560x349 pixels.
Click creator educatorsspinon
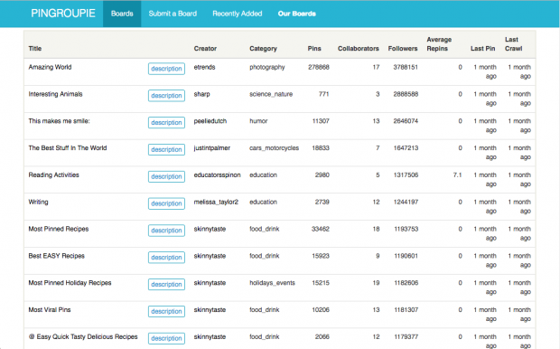217,175
